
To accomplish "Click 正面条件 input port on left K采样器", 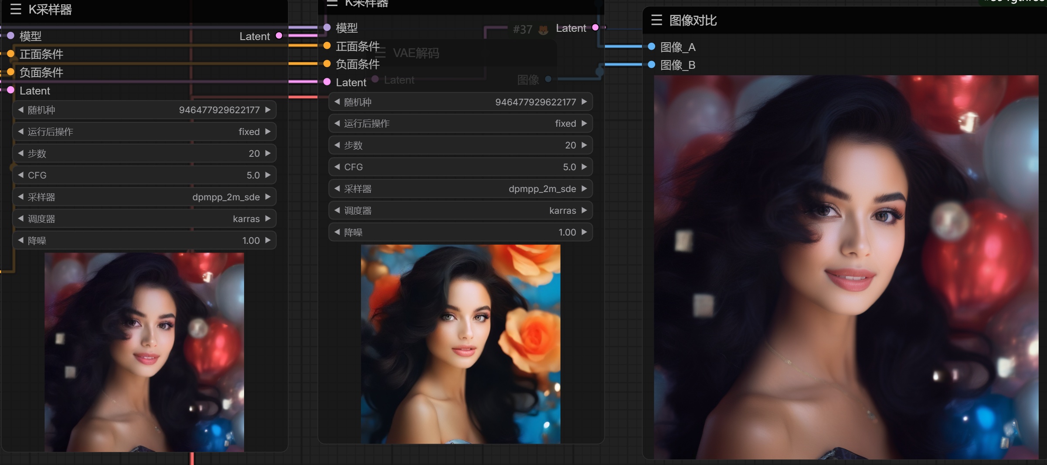I will click(11, 54).
